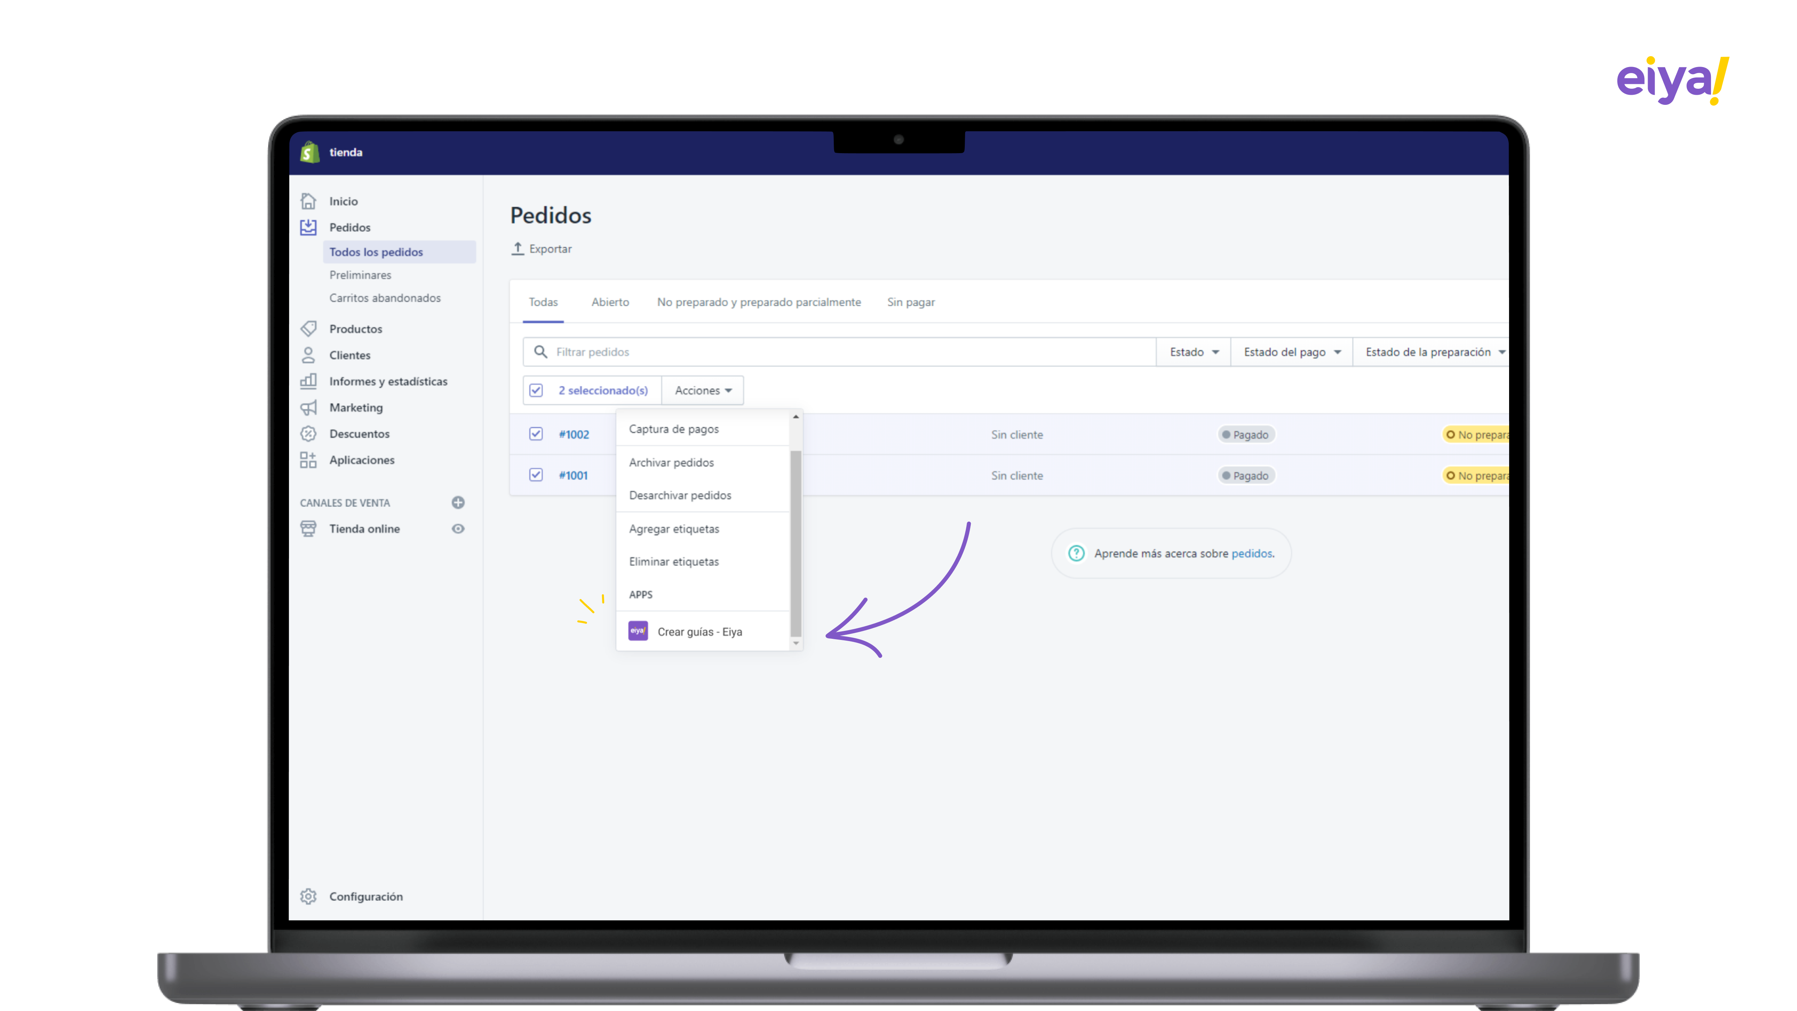
Task: Click the Configuración gear icon
Action: coord(308,896)
